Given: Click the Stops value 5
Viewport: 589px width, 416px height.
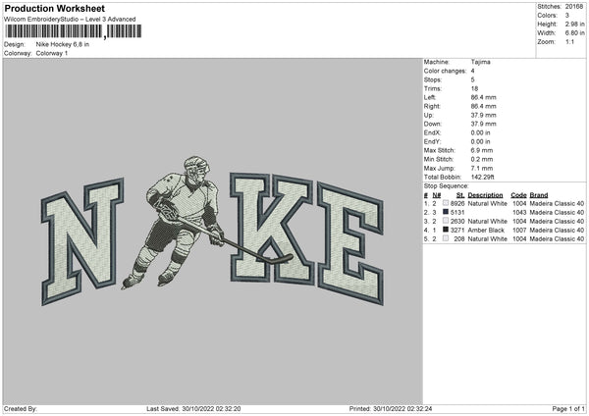Looking at the screenshot, I should pos(472,79).
